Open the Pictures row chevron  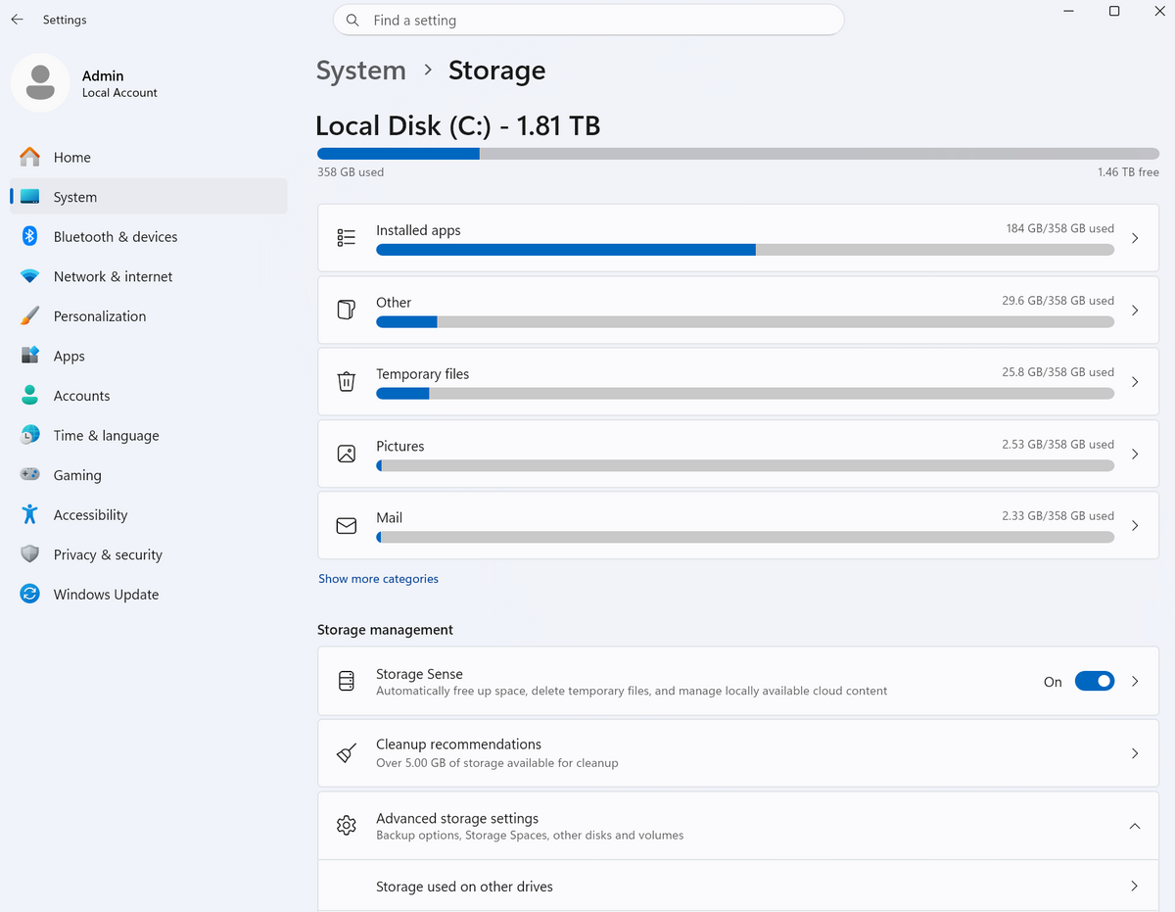[1135, 454]
